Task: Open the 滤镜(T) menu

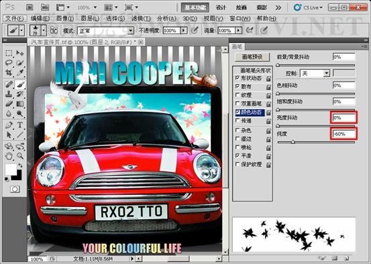Action: pos(142,19)
